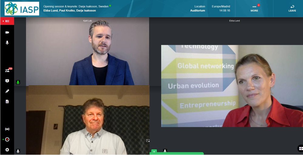Screen dimensions: 303x155
Task: Toggle the camera icon in sidebar
Action: pyautogui.click(x=7, y=32)
